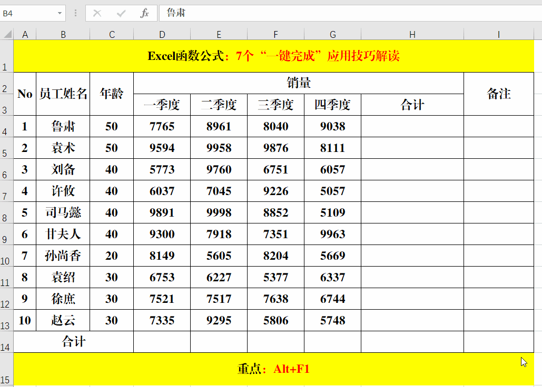Select the 四季度 header cell
Viewport: 542px width, 387px height.
(332, 105)
